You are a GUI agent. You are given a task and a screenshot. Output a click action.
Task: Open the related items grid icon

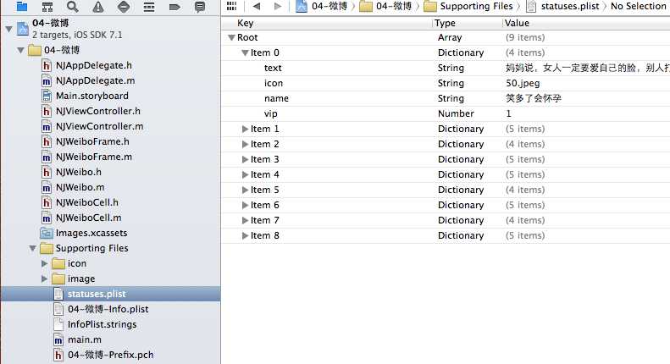tap(231, 6)
